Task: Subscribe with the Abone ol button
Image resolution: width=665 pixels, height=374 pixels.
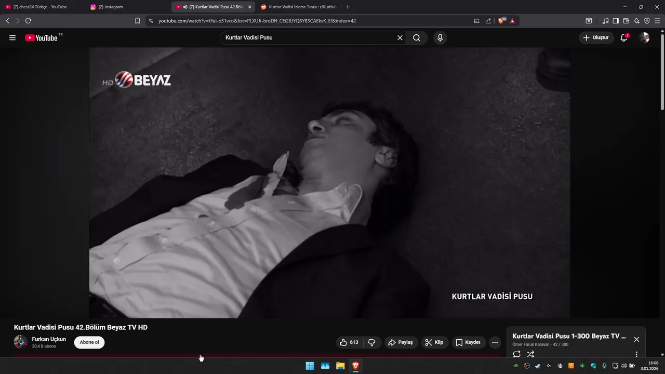Action: (x=89, y=342)
